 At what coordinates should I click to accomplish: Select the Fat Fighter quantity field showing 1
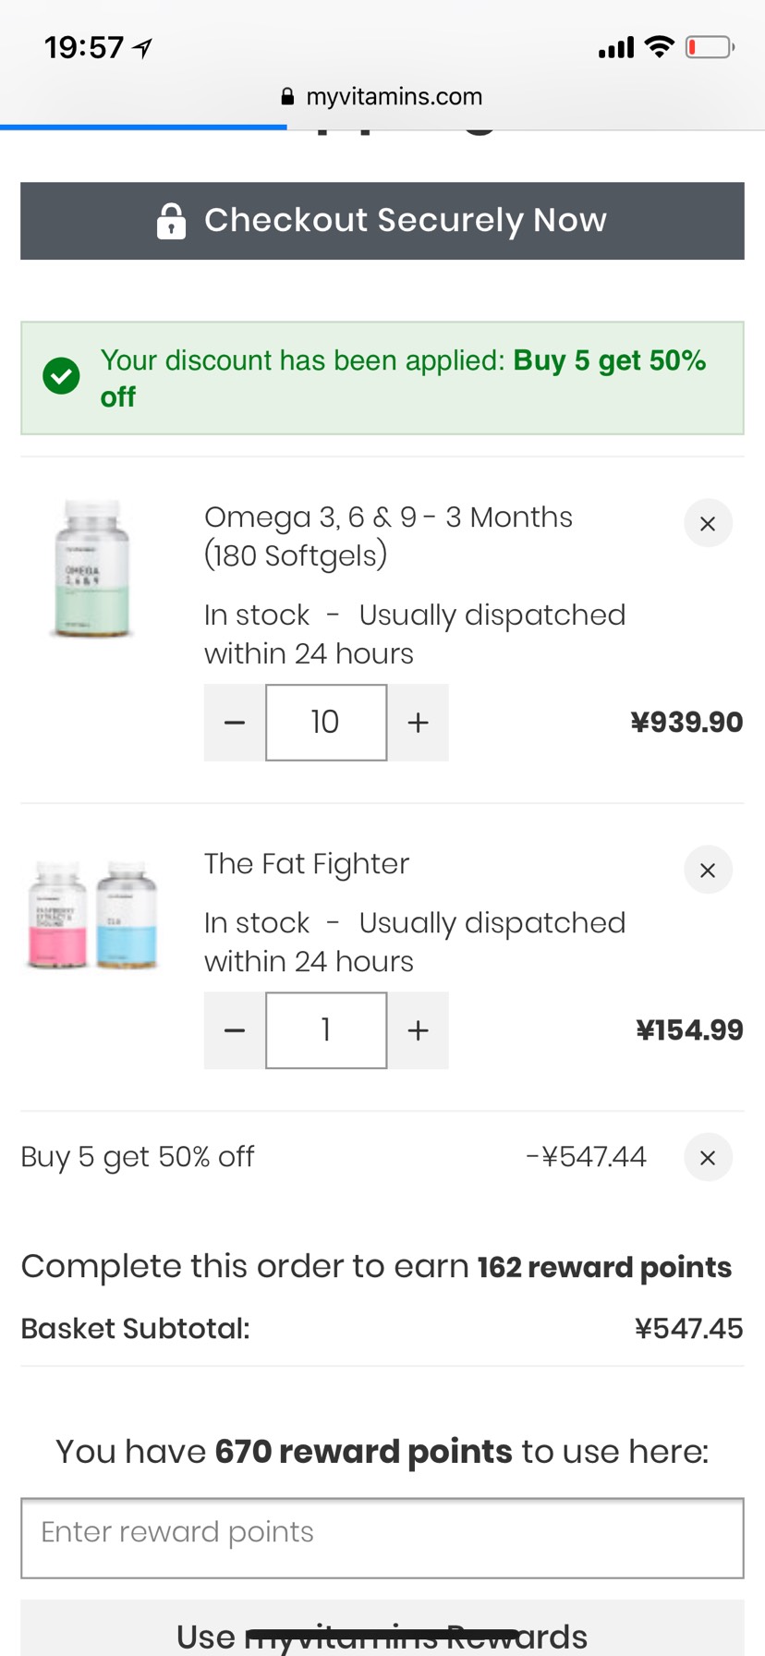tap(326, 1030)
